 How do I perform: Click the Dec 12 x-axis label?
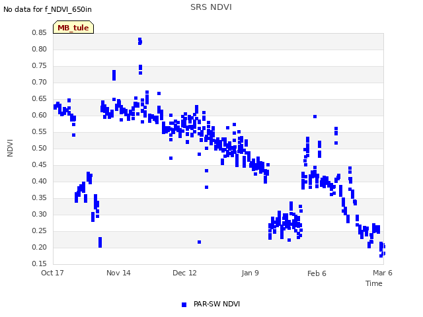click(184, 273)
